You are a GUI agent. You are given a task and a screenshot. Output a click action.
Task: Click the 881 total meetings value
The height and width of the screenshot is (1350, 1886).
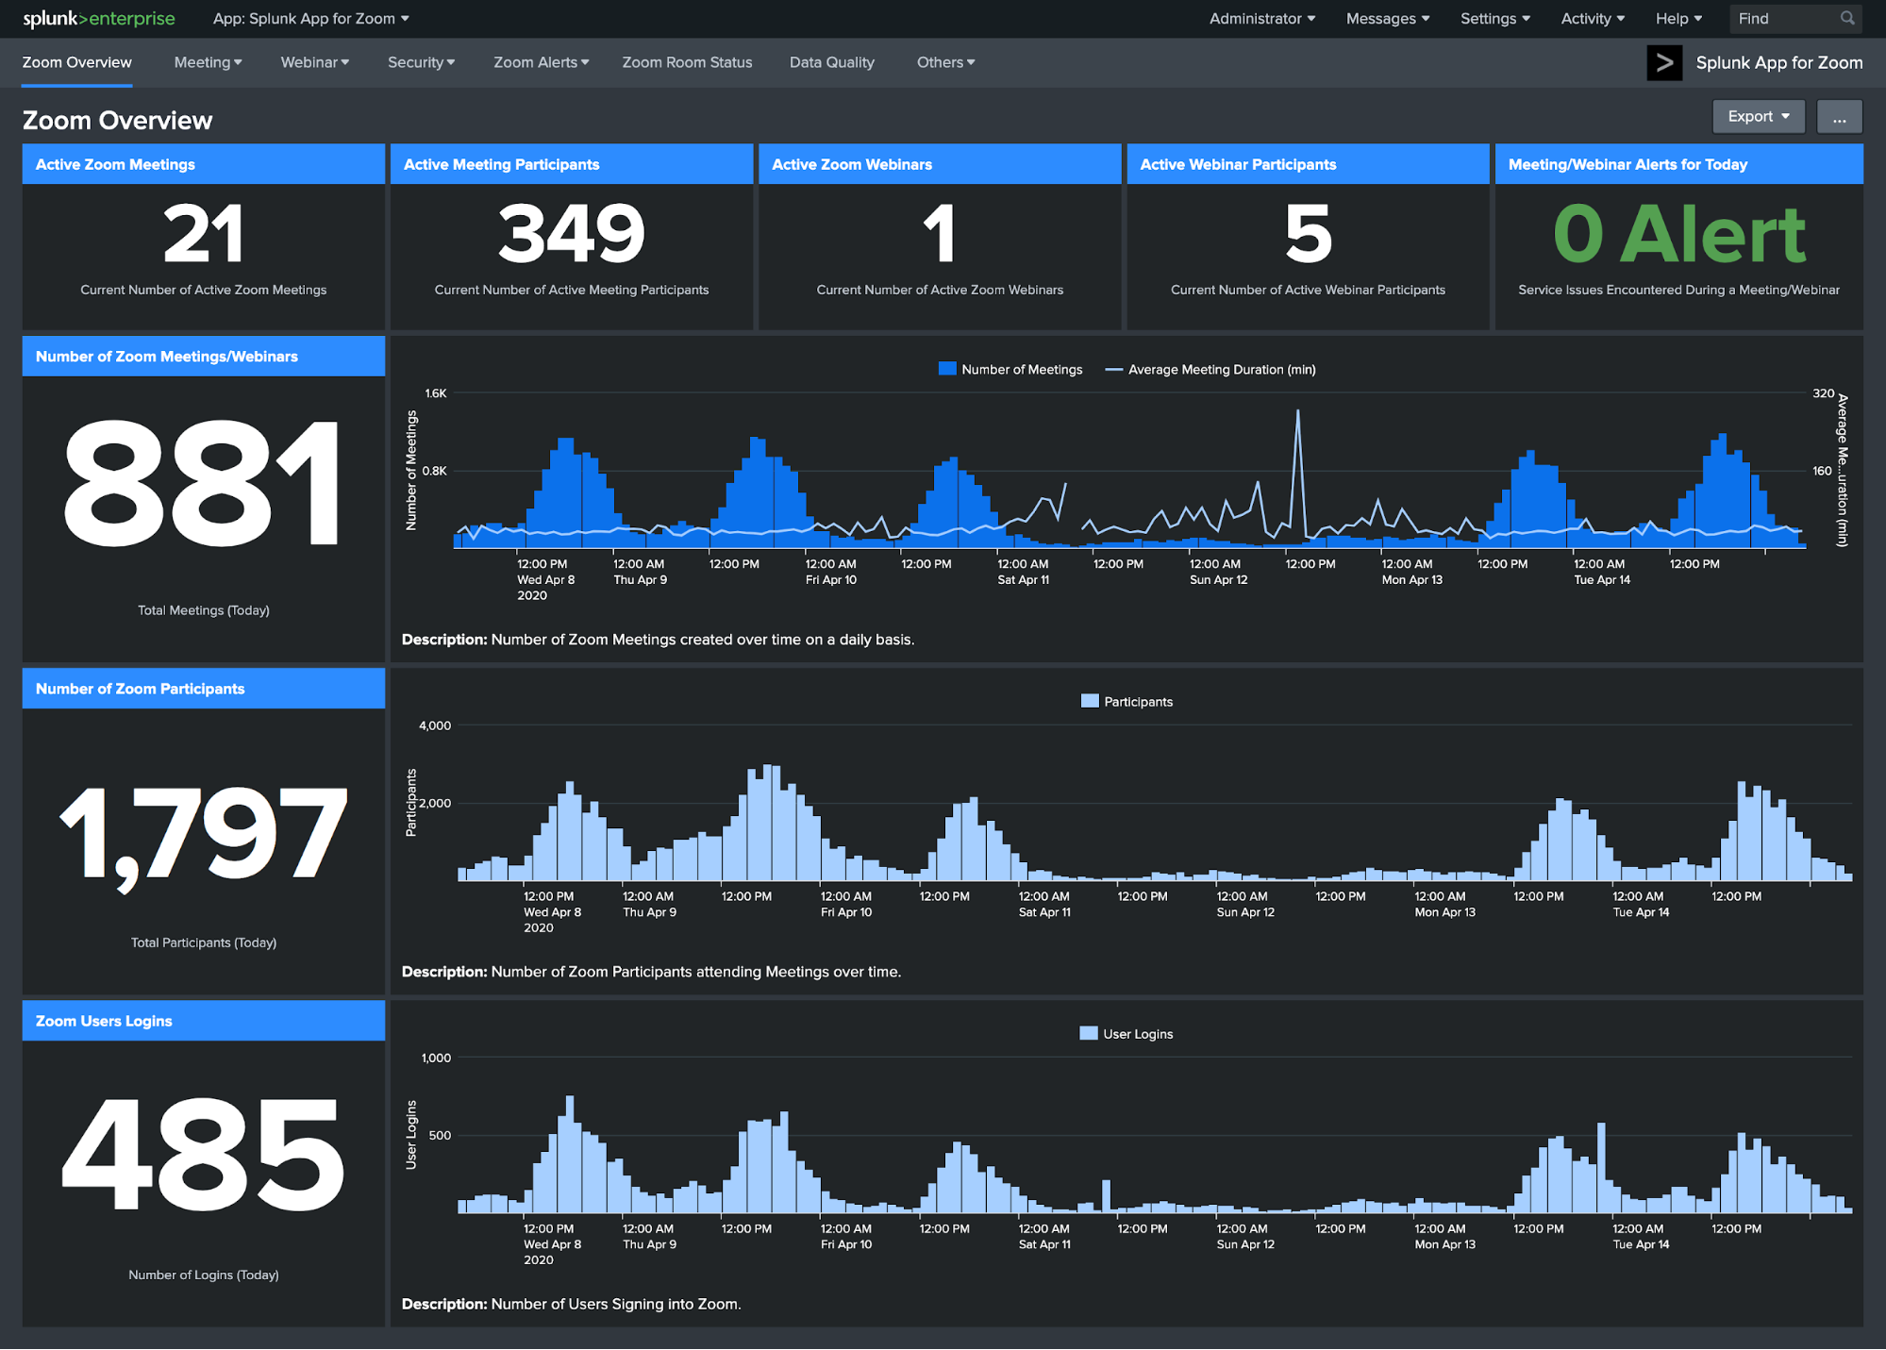tap(202, 483)
